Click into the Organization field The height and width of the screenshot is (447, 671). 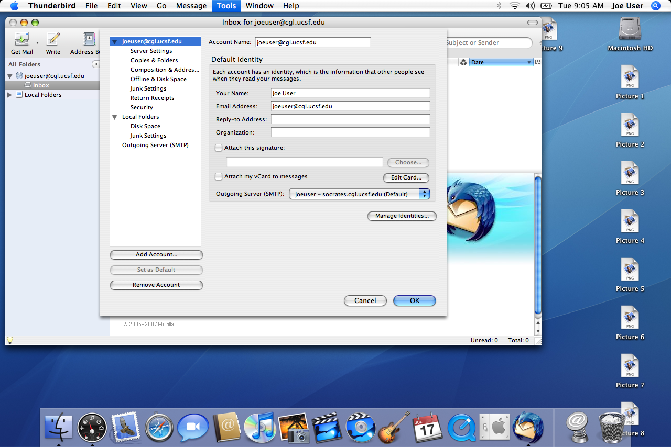(351, 132)
